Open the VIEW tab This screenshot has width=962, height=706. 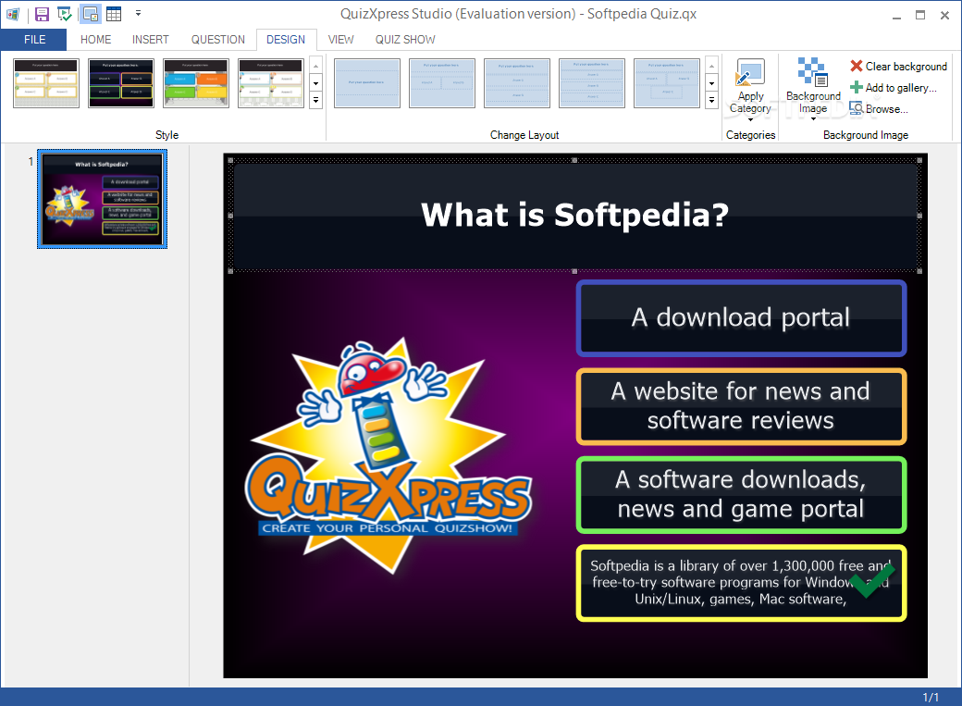[341, 40]
